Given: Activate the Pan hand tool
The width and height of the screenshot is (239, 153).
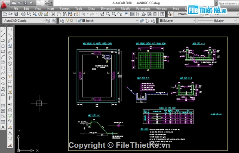Looking at the screenshot, I should [x=102, y=14].
